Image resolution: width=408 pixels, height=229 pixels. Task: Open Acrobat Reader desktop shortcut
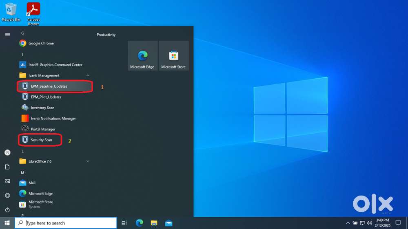point(33,14)
